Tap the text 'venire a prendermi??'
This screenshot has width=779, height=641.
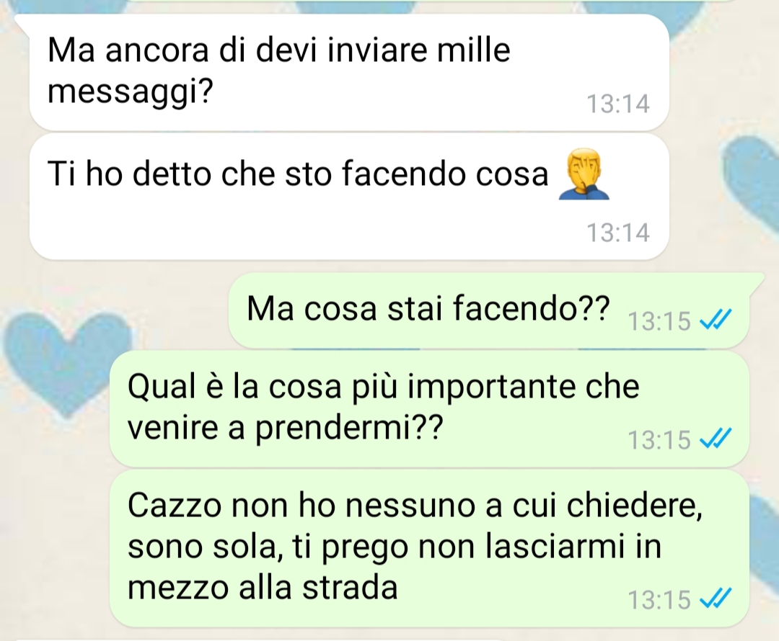coord(285,428)
